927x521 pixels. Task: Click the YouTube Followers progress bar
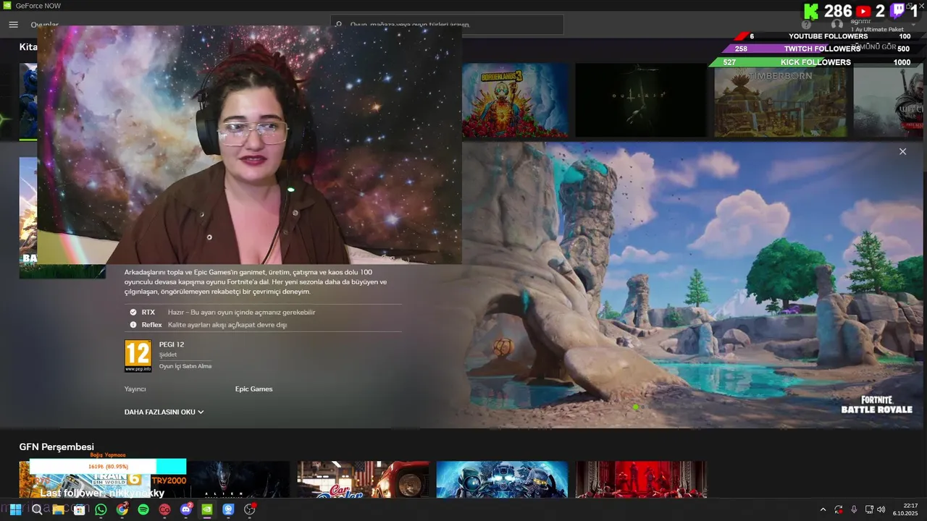[828, 36]
